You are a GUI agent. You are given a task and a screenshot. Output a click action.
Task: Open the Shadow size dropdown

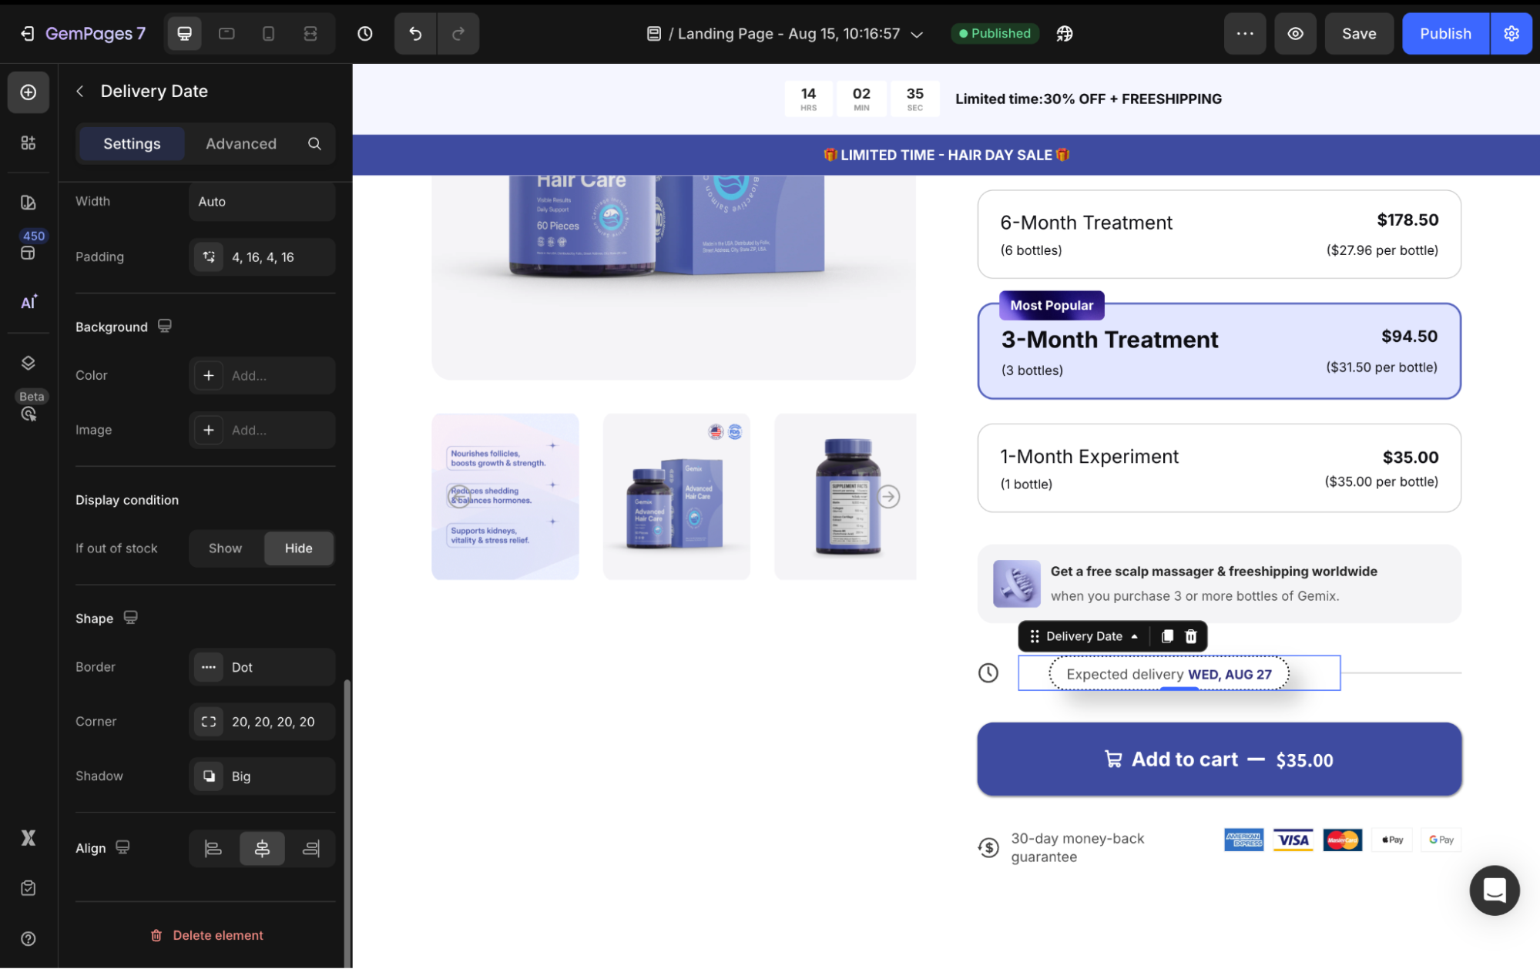point(262,776)
